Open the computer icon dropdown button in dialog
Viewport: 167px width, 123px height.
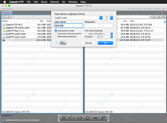click(63, 43)
